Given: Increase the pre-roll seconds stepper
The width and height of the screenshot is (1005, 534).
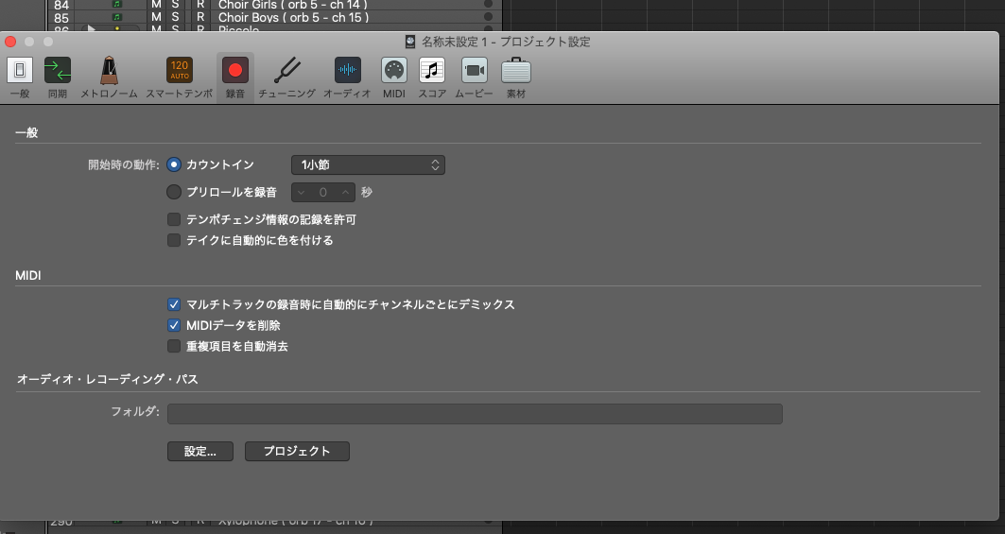Looking at the screenshot, I should pyautogui.click(x=345, y=192).
